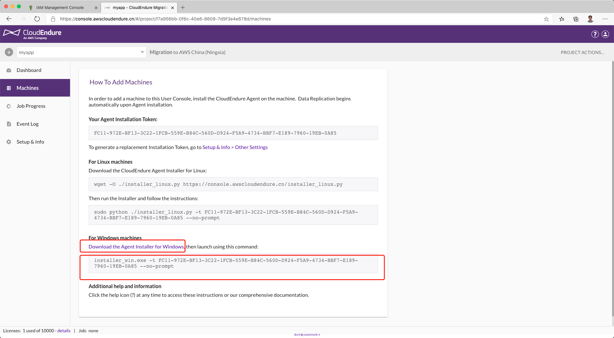Image resolution: width=614 pixels, height=338 pixels.
Task: Bookmark this page with star icon
Action: tap(546, 19)
